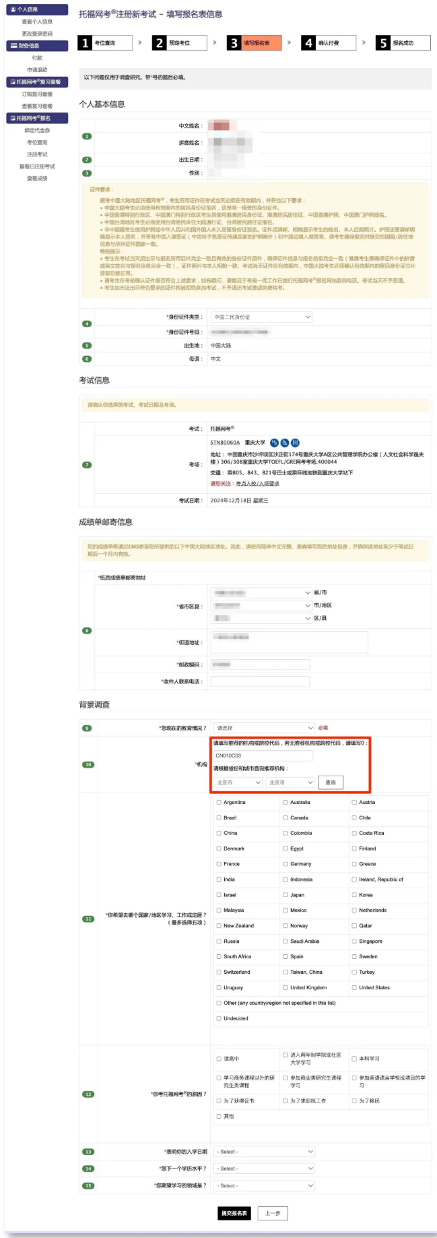Open 查看已注册考试 in the sidebar
This screenshot has width=437, height=1238.
[37, 166]
